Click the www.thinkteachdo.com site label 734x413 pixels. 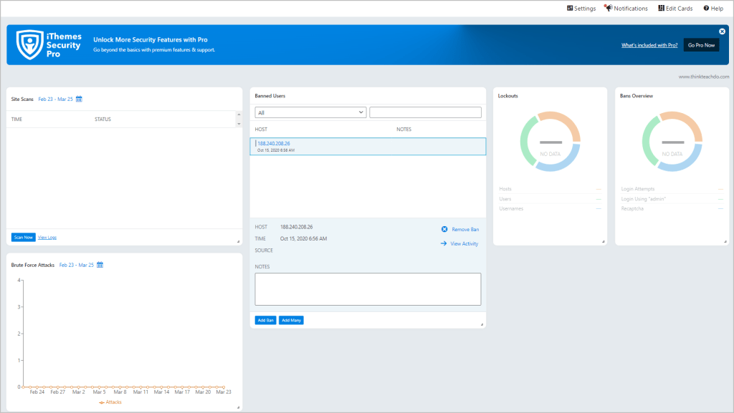coord(704,77)
